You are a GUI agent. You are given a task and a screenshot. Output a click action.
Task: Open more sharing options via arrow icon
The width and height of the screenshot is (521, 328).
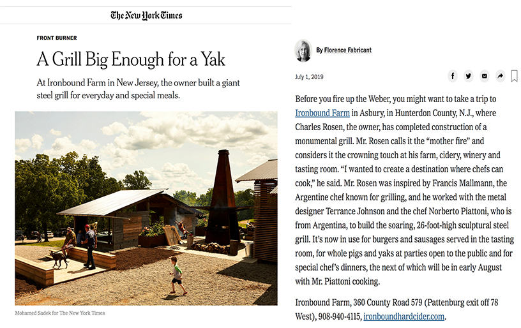500,76
